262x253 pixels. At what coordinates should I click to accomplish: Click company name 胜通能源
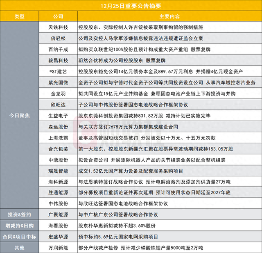[58, 192]
